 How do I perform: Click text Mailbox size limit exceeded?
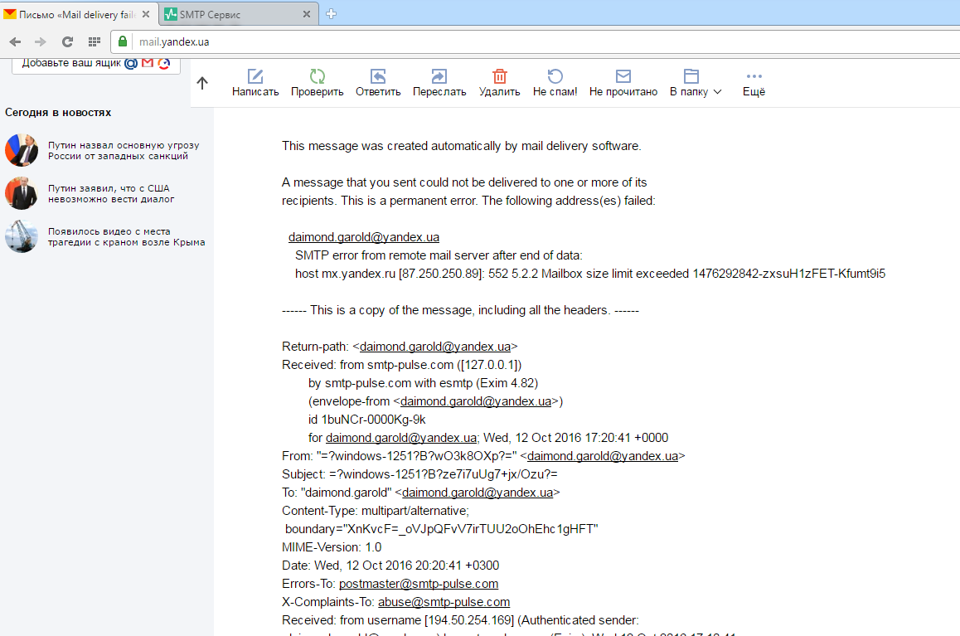click(x=614, y=274)
